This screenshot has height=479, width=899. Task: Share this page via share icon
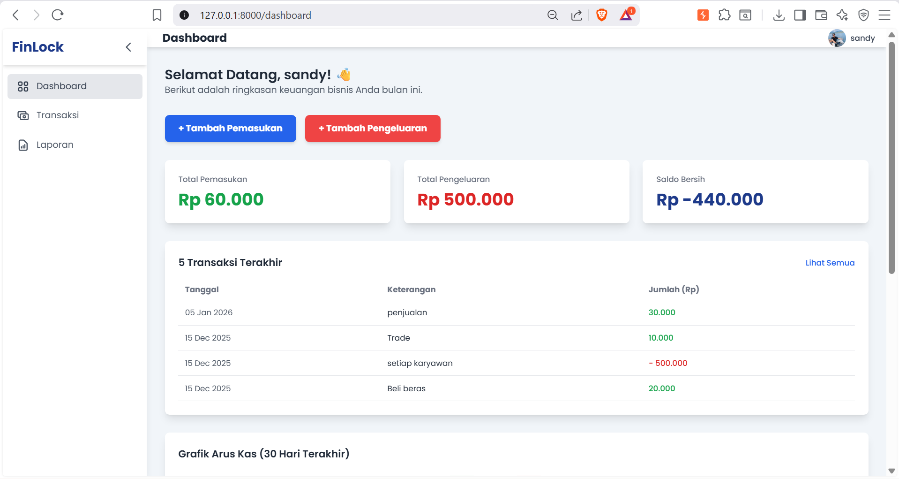[x=577, y=15]
